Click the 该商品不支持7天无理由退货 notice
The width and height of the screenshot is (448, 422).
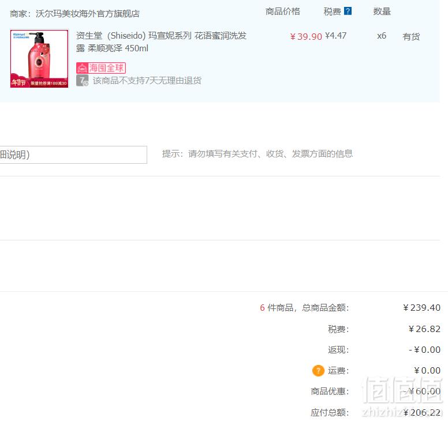[x=147, y=81]
